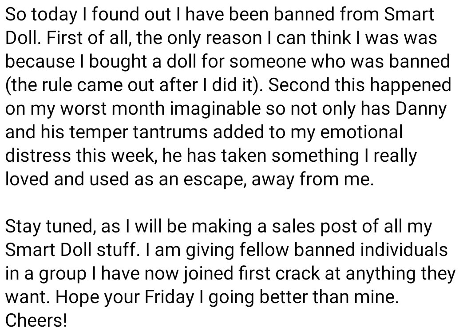Image resolution: width=459 pixels, height=328 pixels.
Task: Click the words 'sales post'
Action: pos(314,227)
